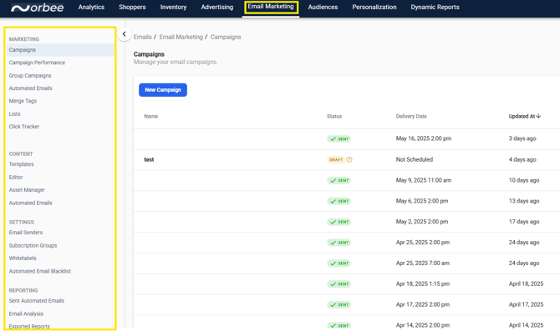Open Lists in the sidebar

(x=15, y=114)
